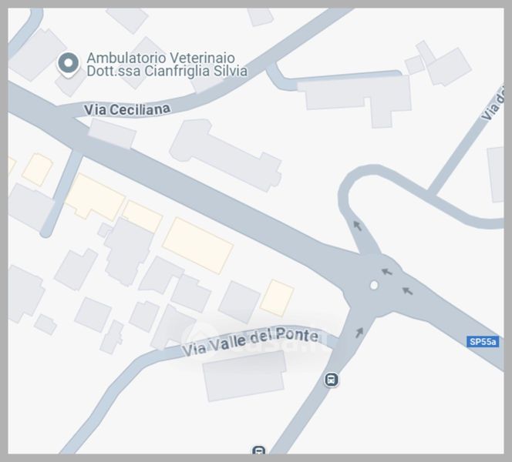Click the arrow on road south of roundabout
Image resolution: width=512 pixels, height=462 pixels.
(x=359, y=332)
